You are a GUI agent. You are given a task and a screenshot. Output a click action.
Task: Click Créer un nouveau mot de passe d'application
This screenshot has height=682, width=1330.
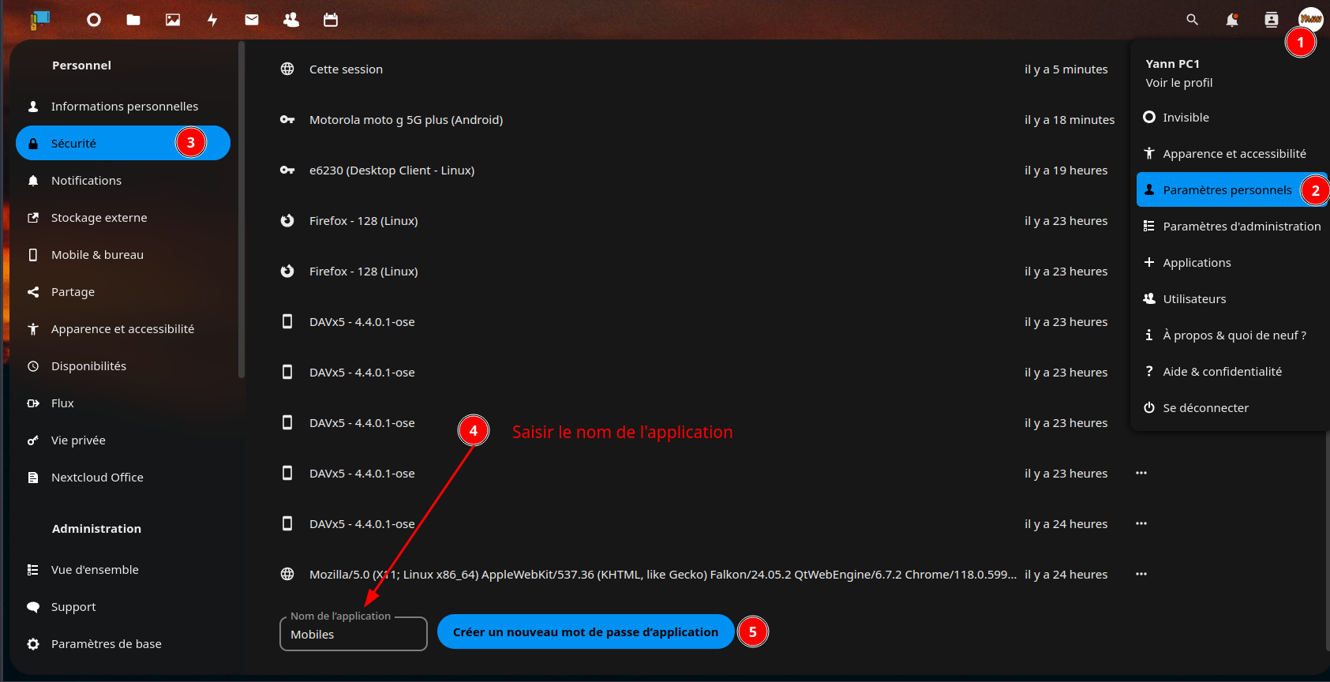tap(585, 632)
